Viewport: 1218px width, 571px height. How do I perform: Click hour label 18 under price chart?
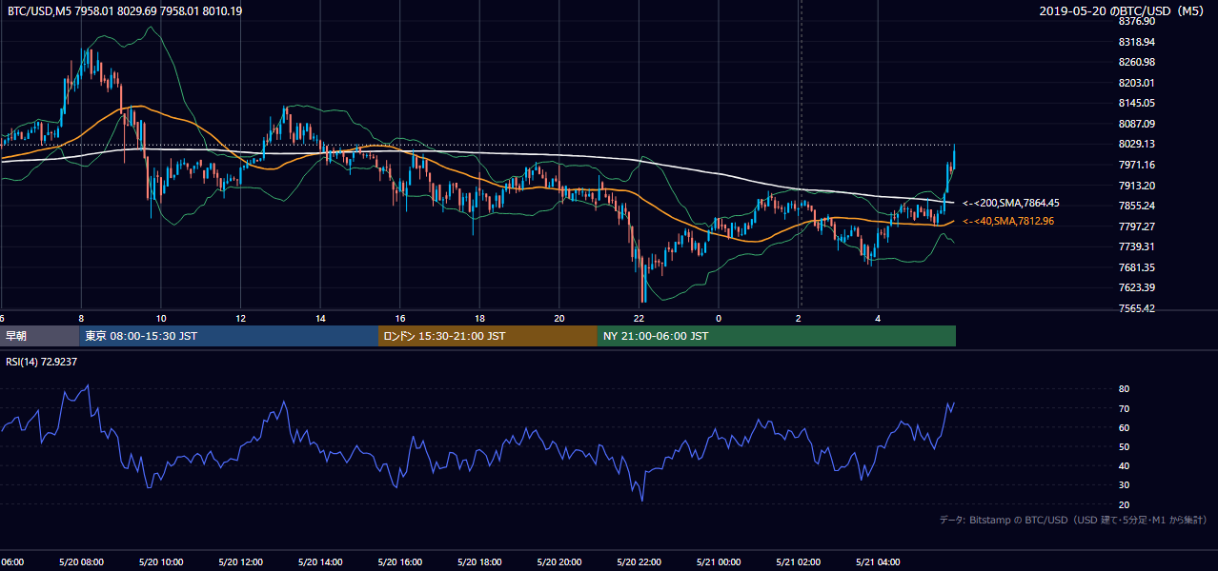coord(479,318)
